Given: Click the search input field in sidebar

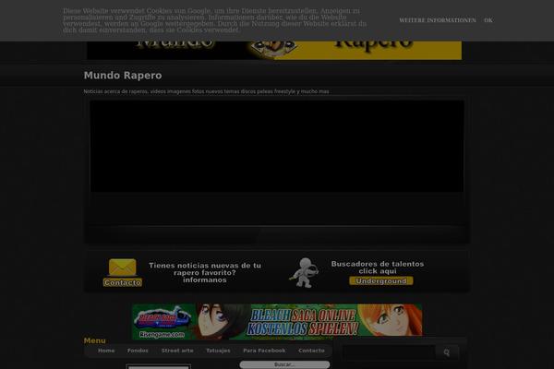Looking at the screenshot, I should [x=389, y=352].
